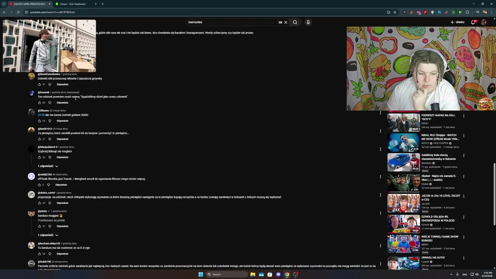This screenshot has width=496, height=279.
Task: Open Chrome tab search dropdown
Action: point(4,4)
